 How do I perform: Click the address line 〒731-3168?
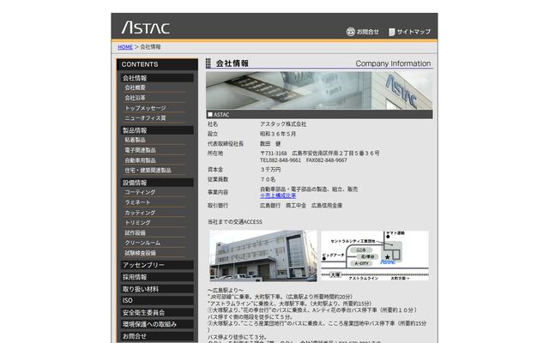tap(320, 153)
